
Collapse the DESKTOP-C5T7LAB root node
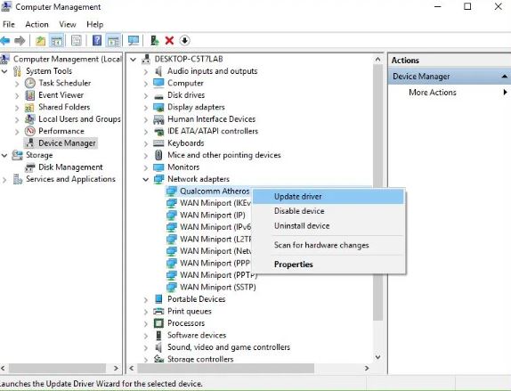point(133,60)
